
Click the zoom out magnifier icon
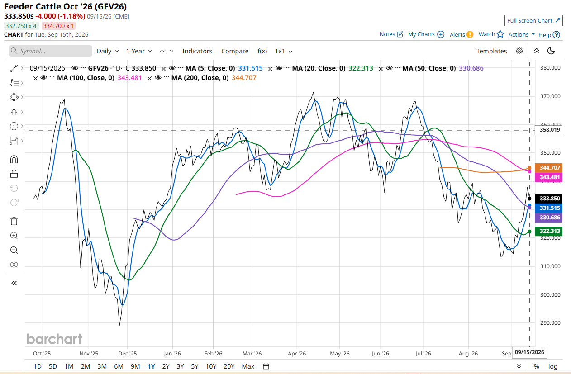[x=14, y=250]
